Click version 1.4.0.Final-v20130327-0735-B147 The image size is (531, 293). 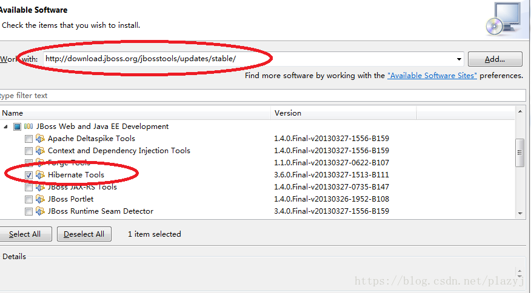[x=332, y=187]
